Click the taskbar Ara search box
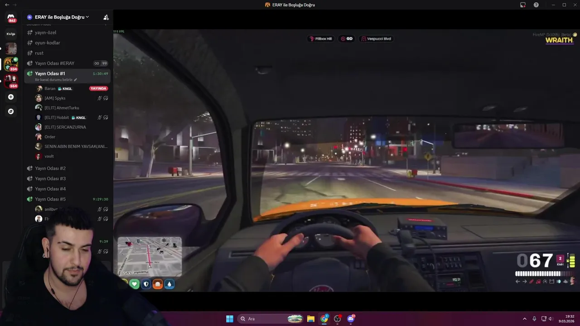 coord(271,319)
